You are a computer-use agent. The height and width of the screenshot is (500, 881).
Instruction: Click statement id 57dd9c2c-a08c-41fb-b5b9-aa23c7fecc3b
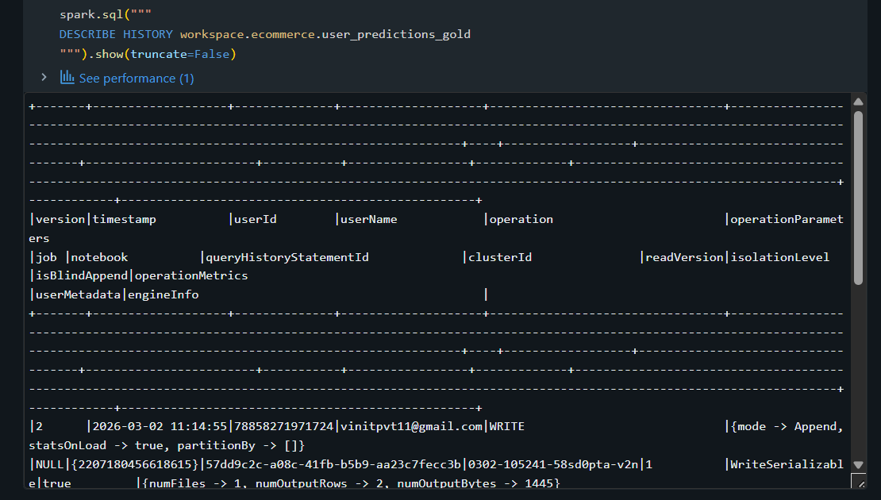coord(333,464)
